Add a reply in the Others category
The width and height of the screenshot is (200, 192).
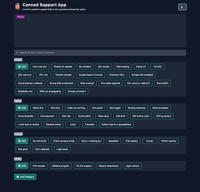pyautogui.click(x=22, y=166)
